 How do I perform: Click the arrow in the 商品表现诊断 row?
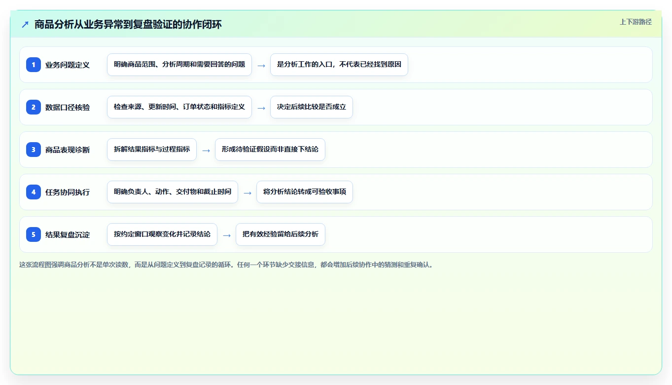pos(206,150)
